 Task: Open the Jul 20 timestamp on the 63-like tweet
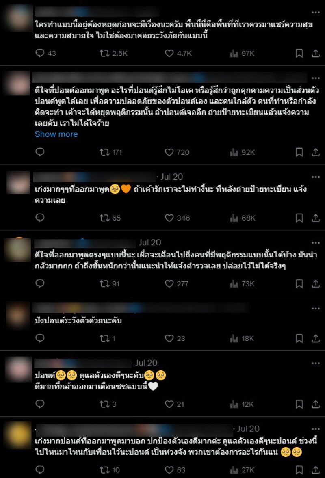pos(248,428)
